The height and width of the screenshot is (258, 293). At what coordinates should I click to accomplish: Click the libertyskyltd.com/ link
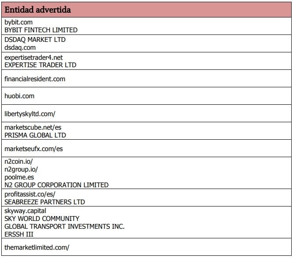[x=30, y=114]
